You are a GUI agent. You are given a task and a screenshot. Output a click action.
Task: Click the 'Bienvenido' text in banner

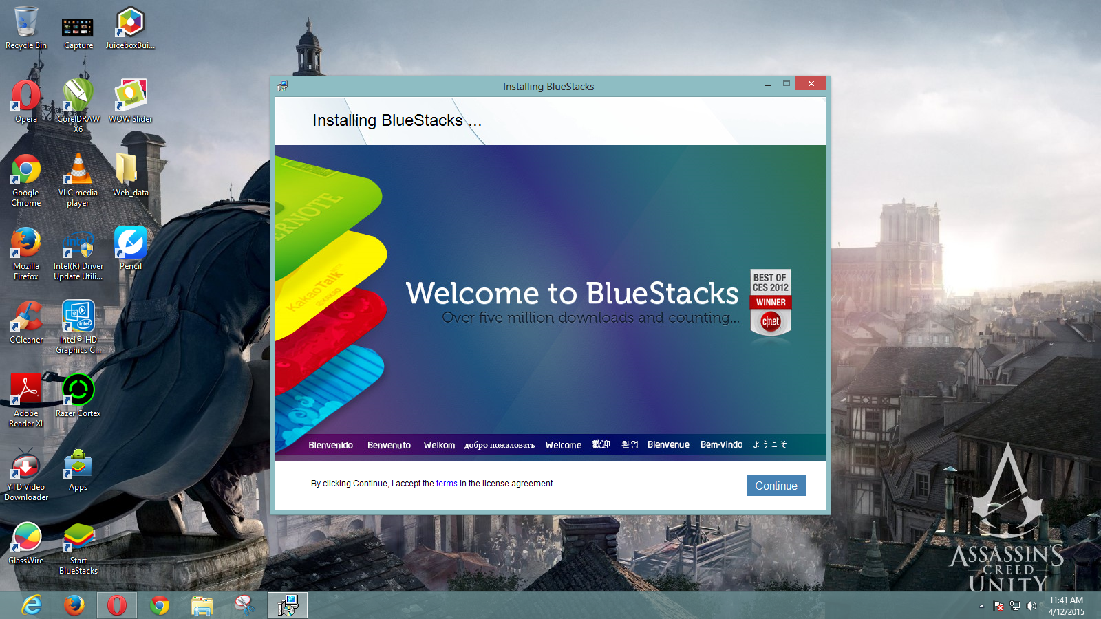click(331, 445)
